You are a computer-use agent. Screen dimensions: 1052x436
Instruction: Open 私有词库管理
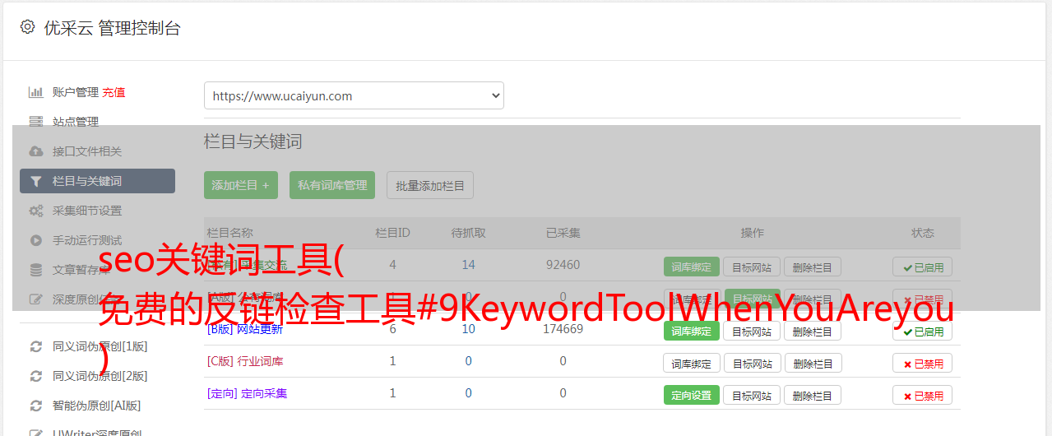(332, 185)
